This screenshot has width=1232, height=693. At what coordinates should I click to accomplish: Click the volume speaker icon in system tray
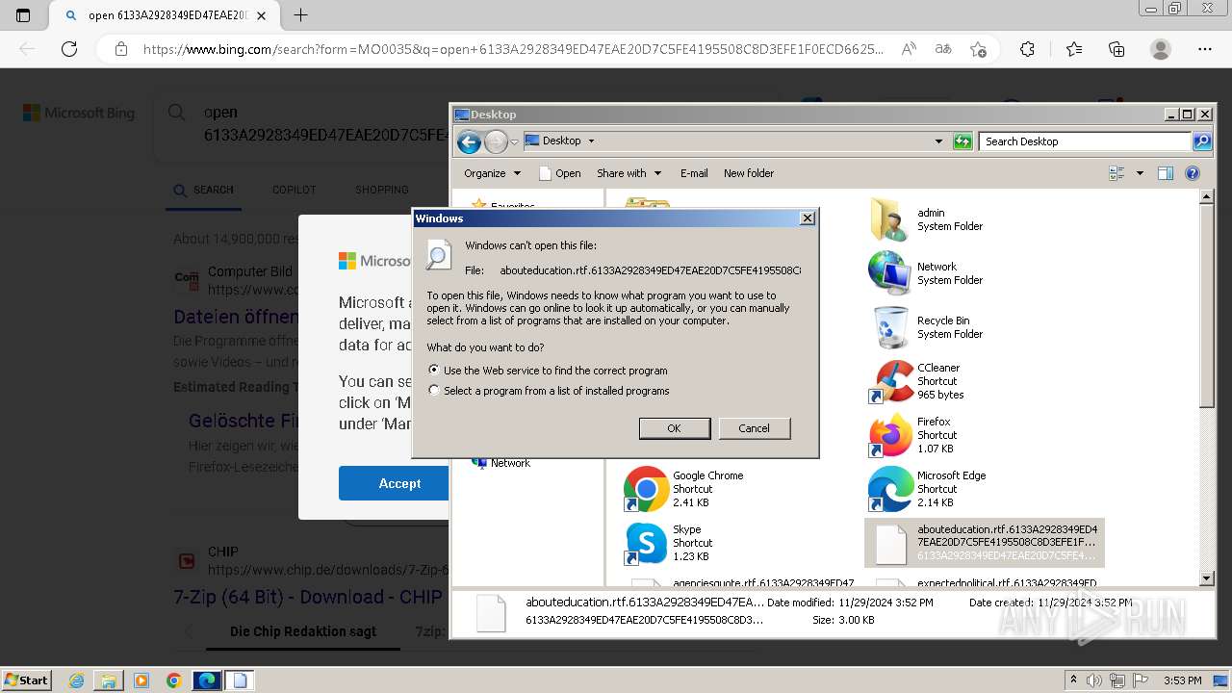tap(1094, 680)
